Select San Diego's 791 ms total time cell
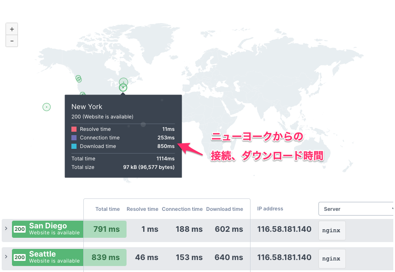 pos(106,229)
